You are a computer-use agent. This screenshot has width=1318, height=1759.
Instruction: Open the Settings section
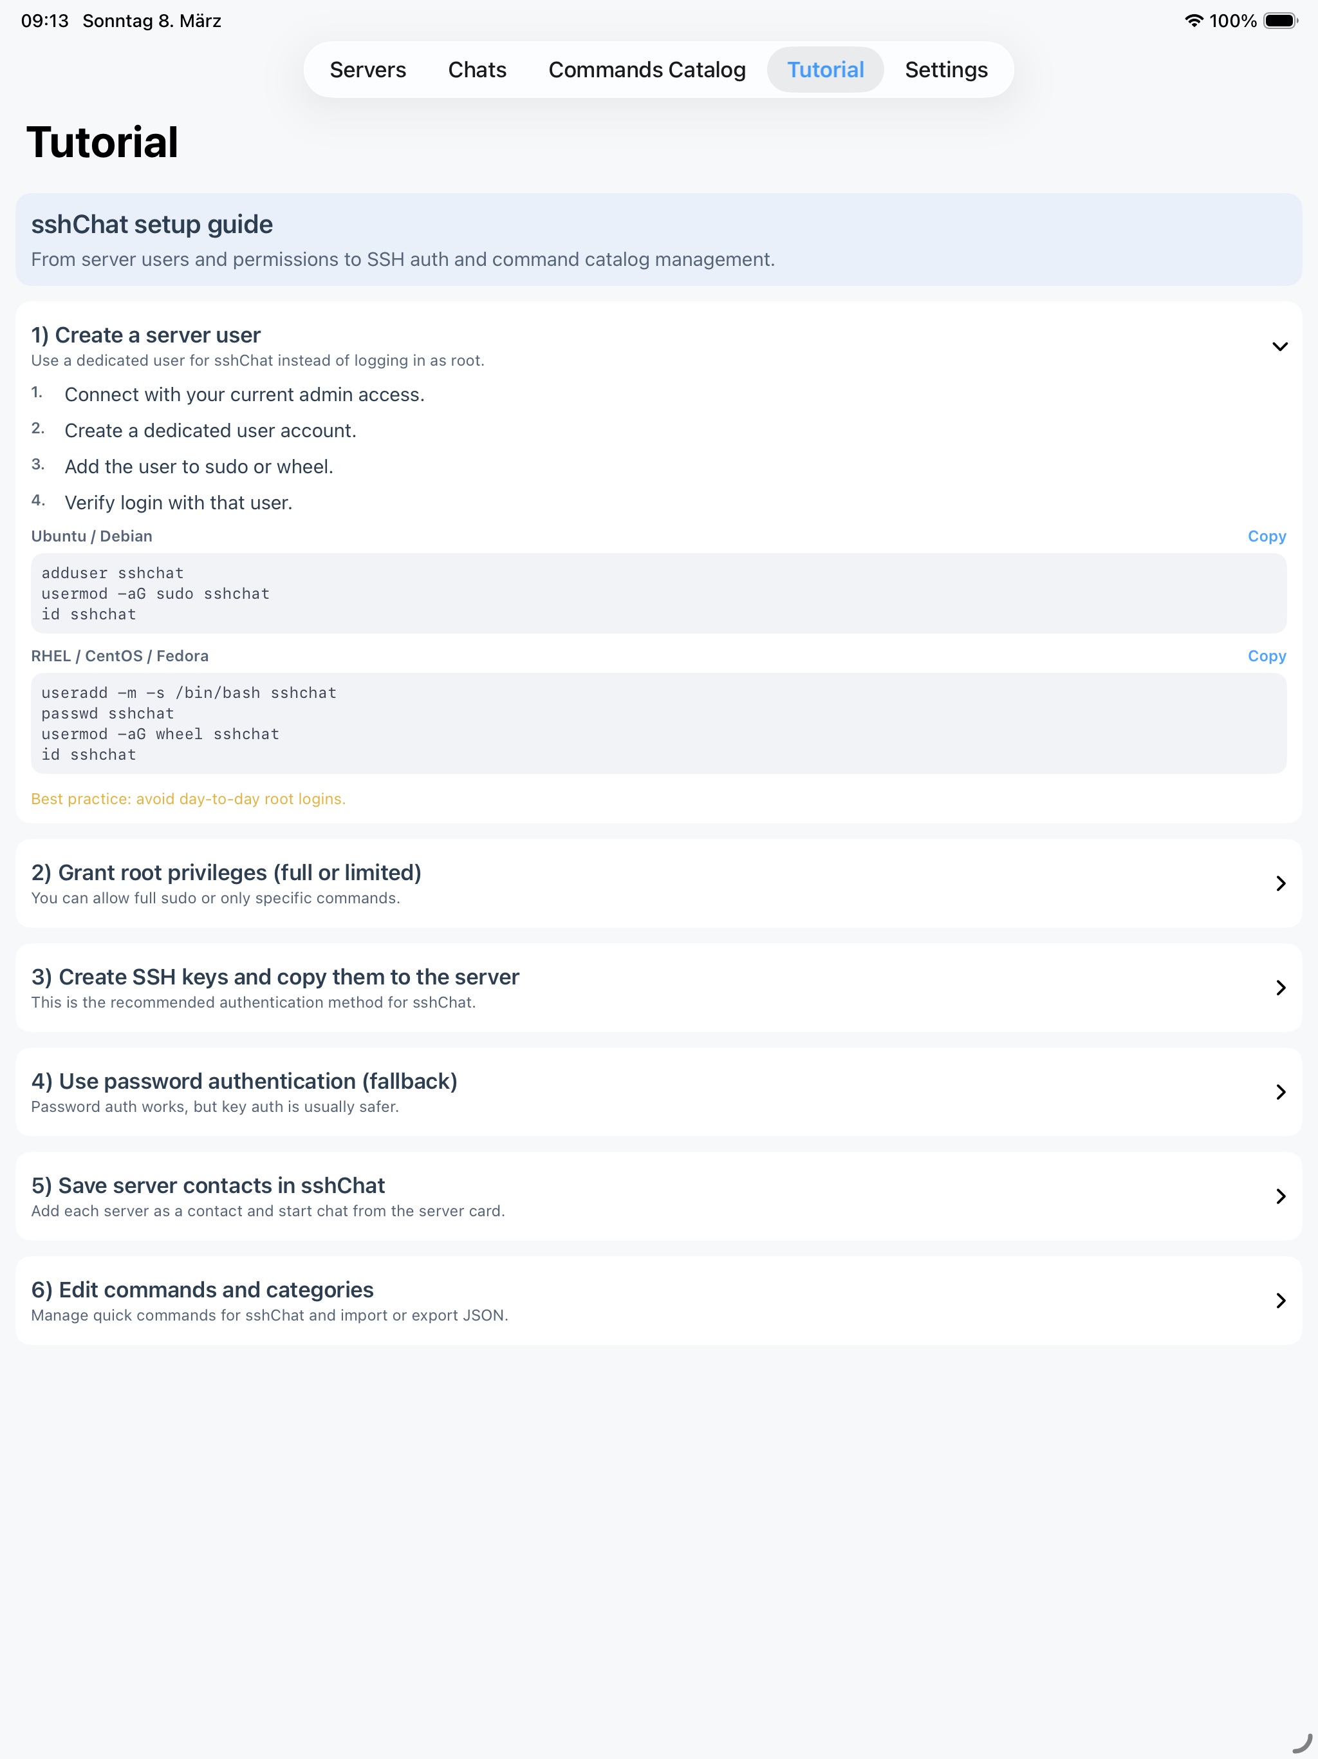pyautogui.click(x=946, y=69)
